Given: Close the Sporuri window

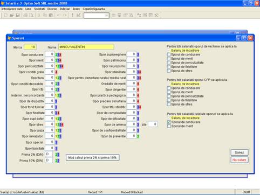Looking at the screenshot, I should coord(250,38).
